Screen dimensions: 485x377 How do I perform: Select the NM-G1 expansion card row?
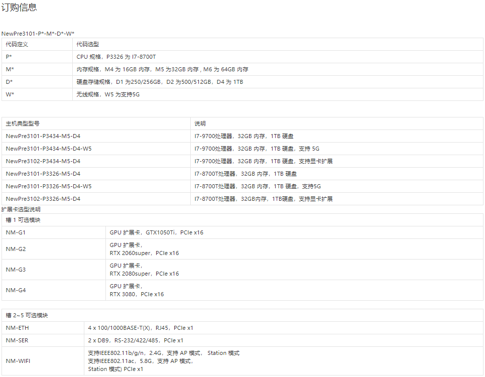16,232
